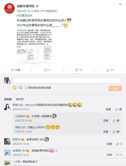Click the orange 评论 submit button
The width and height of the screenshot is (126, 166).
[115, 89]
